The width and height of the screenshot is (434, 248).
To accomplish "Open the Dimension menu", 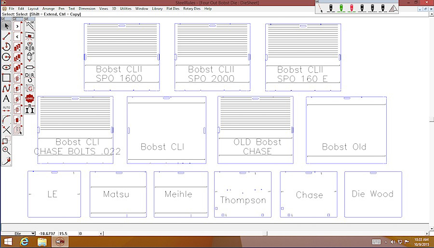I will click(87, 9).
